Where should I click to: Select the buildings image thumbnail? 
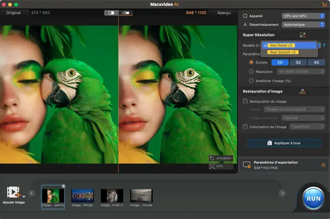(82, 196)
